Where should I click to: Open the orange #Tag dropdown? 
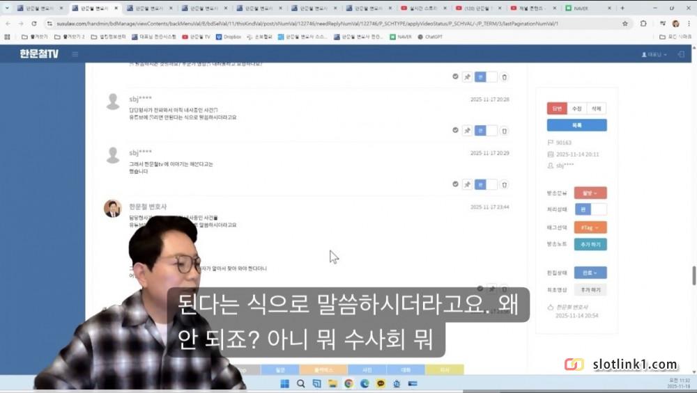tap(590, 227)
